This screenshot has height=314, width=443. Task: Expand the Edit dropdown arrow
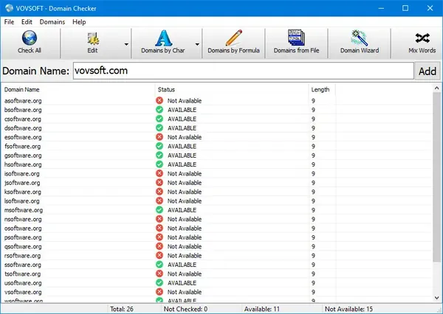click(x=126, y=44)
